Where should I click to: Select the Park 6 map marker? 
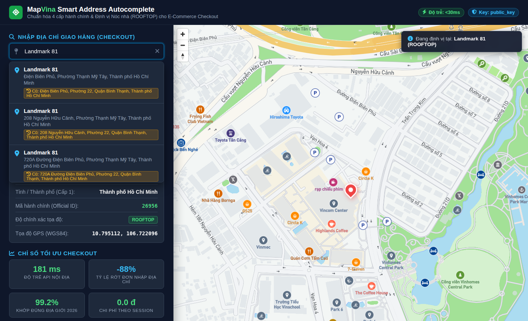[336, 302]
